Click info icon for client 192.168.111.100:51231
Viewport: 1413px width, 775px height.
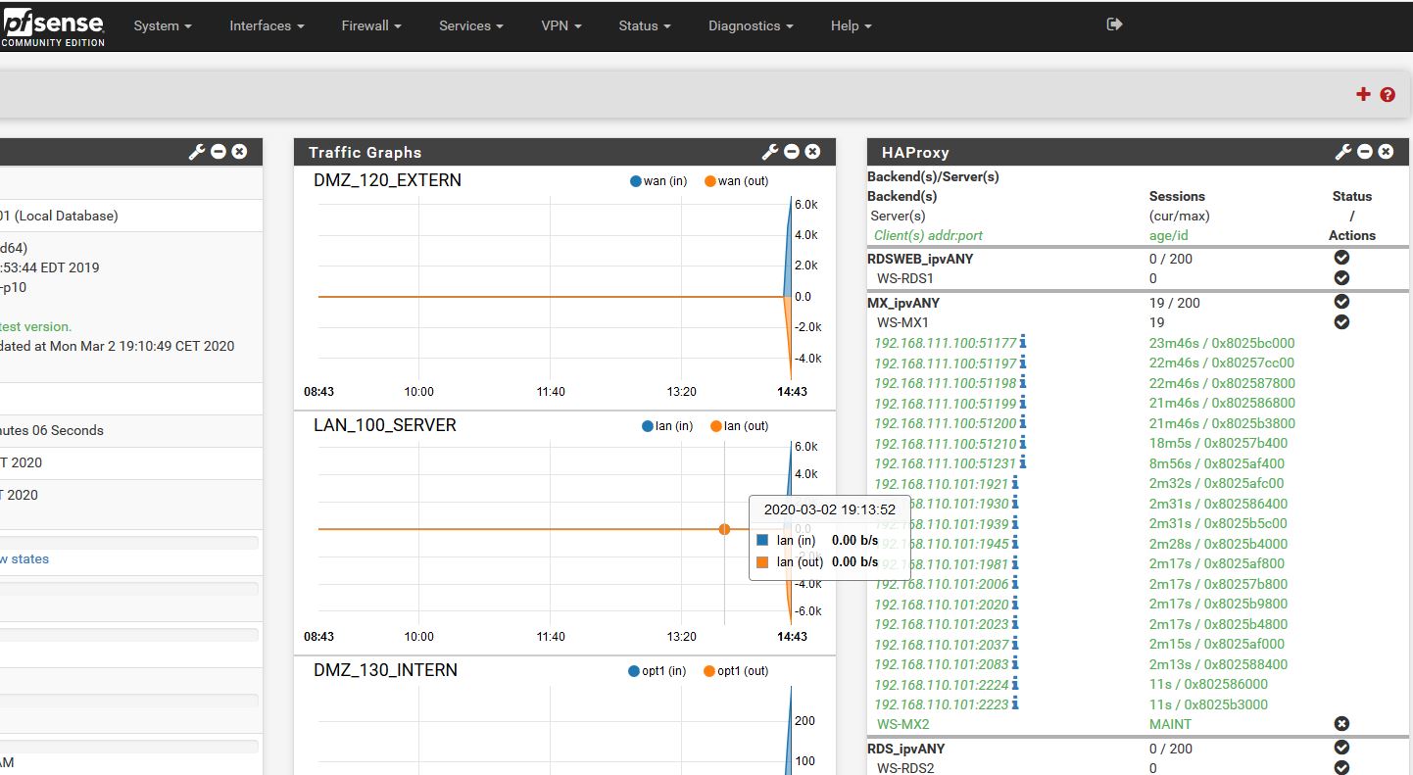click(x=1023, y=462)
